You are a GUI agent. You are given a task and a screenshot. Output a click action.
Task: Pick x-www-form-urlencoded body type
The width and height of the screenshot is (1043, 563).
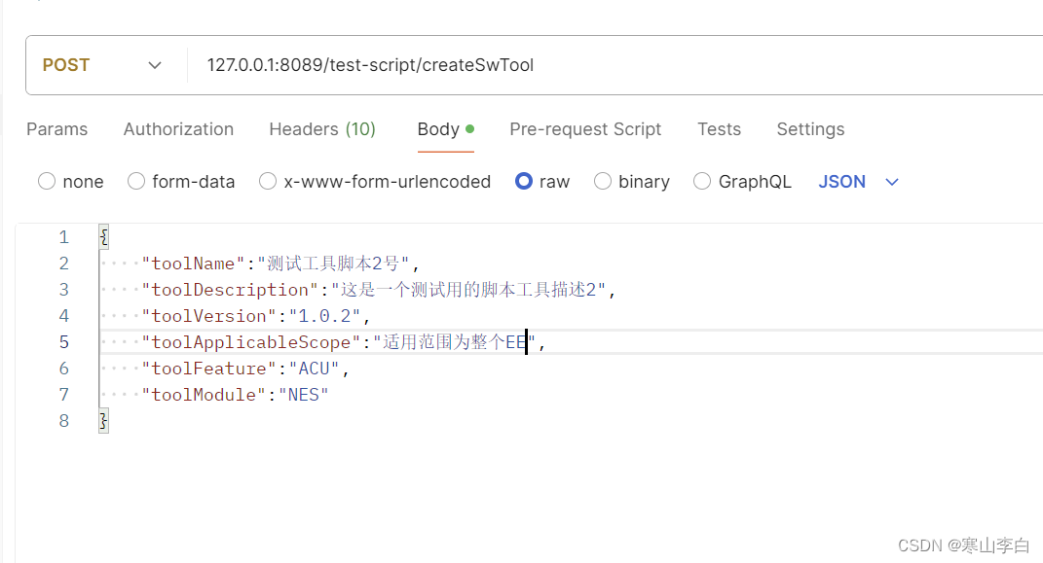268,181
